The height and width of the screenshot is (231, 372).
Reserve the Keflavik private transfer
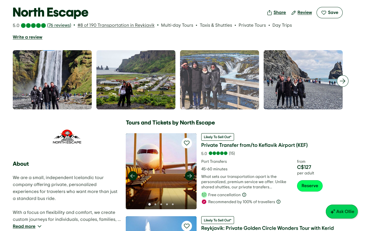310,186
